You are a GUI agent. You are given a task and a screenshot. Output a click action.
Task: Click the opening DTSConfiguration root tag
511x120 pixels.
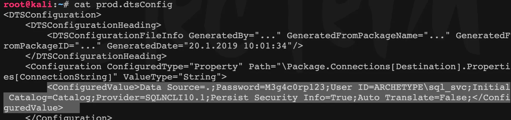coord(52,15)
